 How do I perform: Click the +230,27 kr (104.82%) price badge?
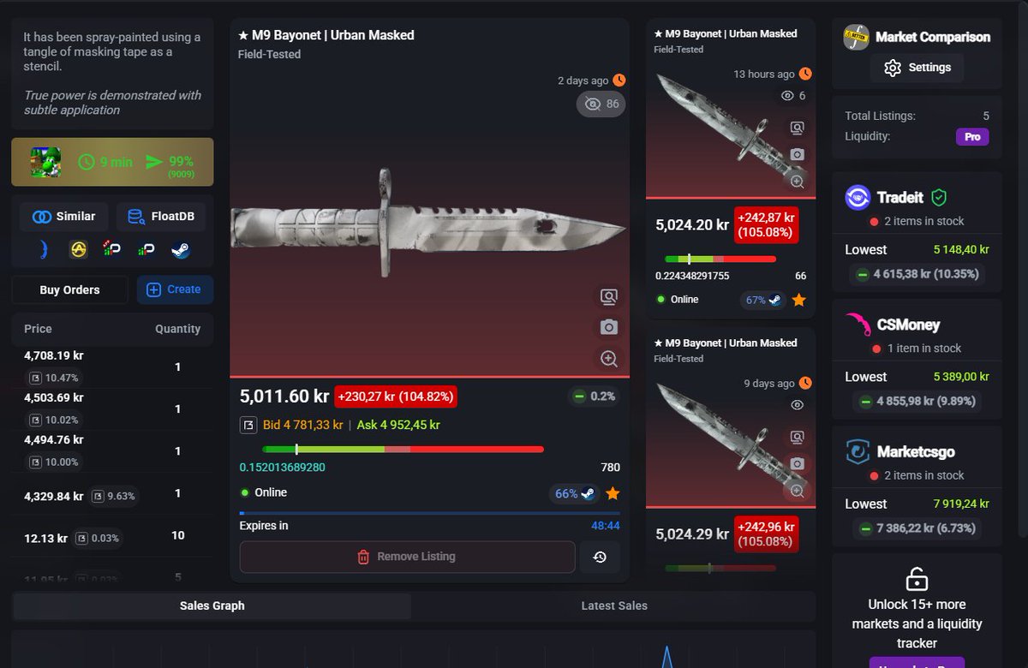[396, 397]
